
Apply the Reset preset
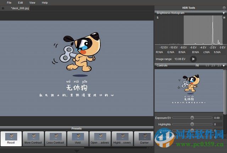(11, 139)
